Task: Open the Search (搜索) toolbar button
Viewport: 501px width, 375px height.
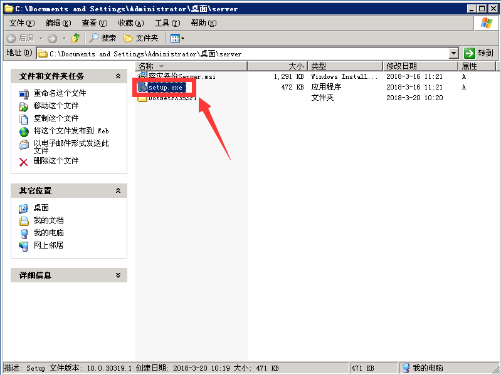Action: pyautogui.click(x=102, y=38)
